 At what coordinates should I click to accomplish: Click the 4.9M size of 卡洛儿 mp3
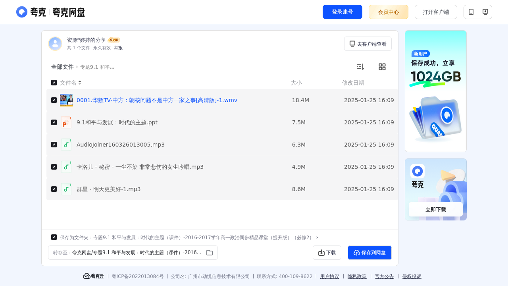click(x=299, y=167)
